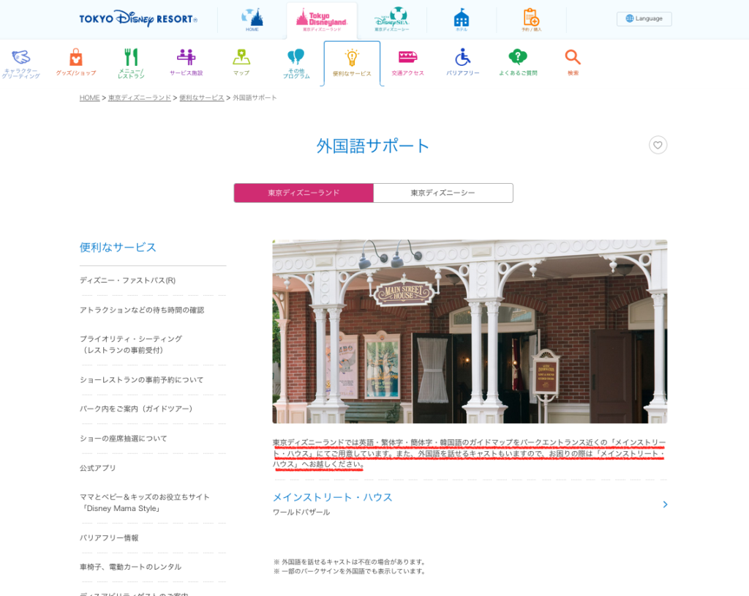Toggle the heart favorite button
The height and width of the screenshot is (596, 749).
click(x=658, y=145)
